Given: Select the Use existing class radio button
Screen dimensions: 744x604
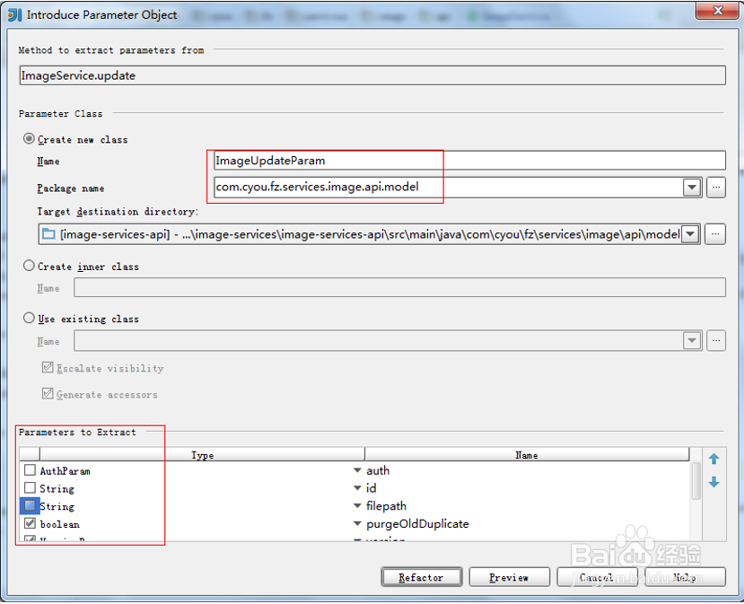Looking at the screenshot, I should [x=29, y=318].
